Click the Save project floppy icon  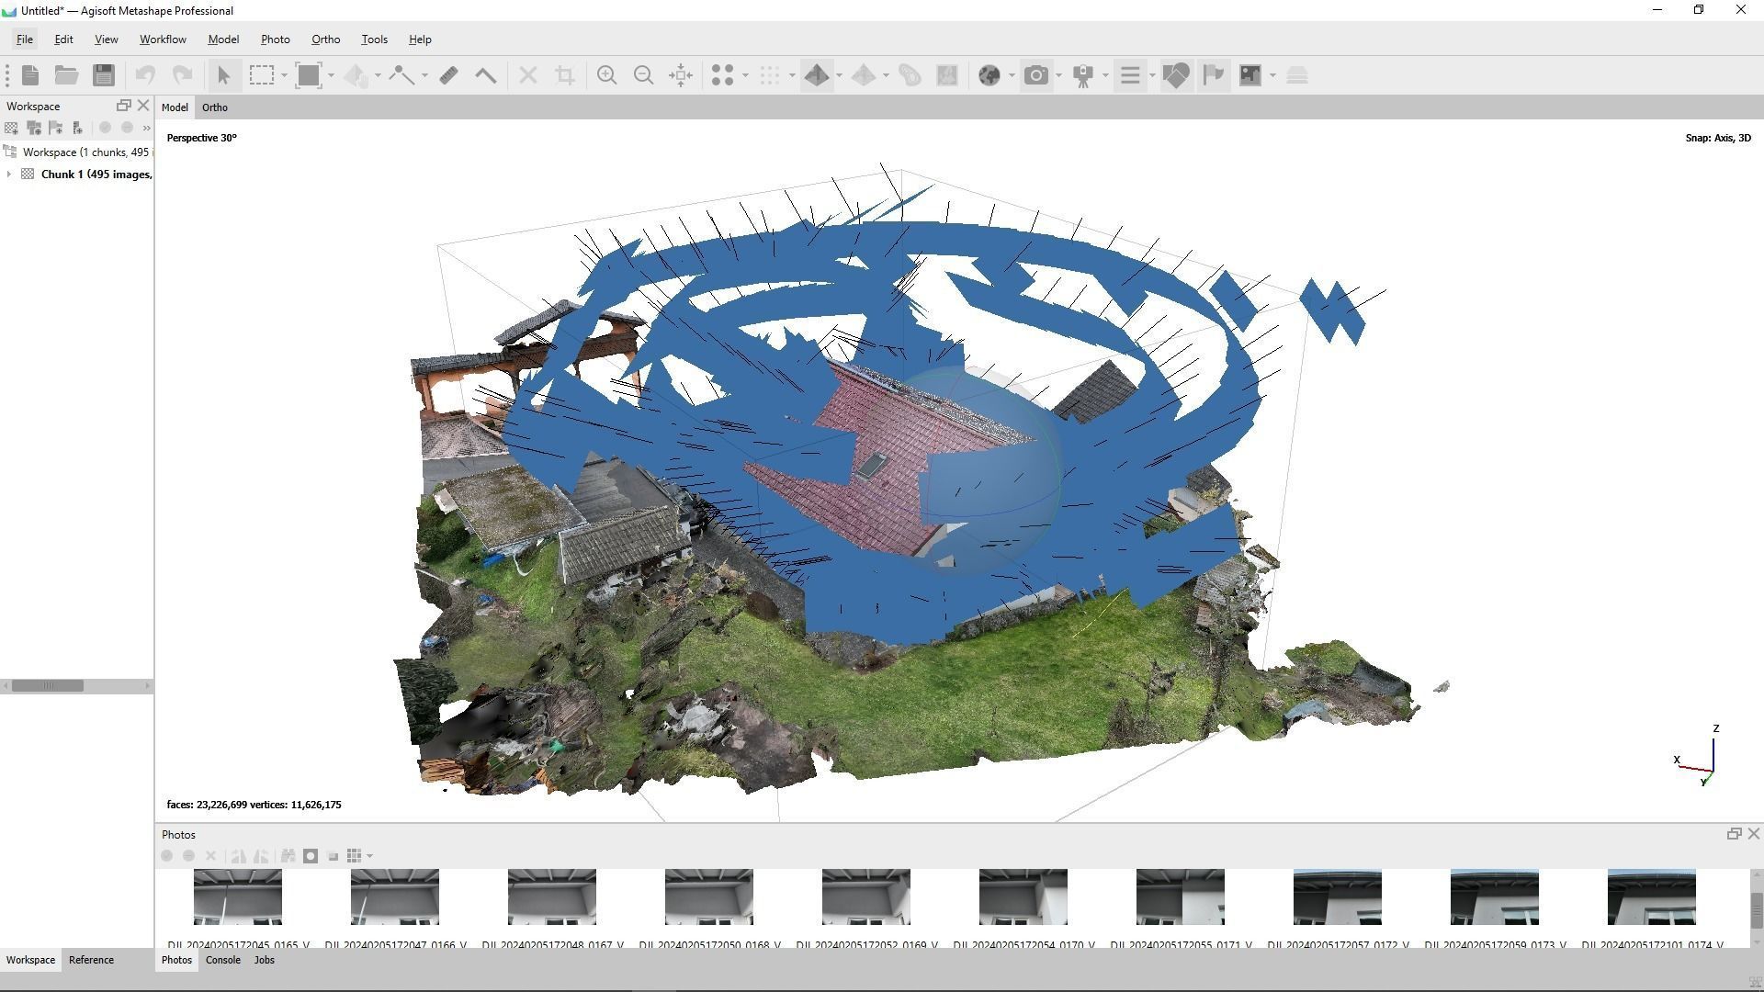[x=104, y=75]
